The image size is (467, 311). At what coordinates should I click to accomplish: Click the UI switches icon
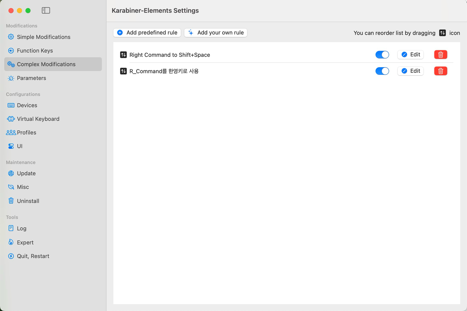click(x=11, y=146)
